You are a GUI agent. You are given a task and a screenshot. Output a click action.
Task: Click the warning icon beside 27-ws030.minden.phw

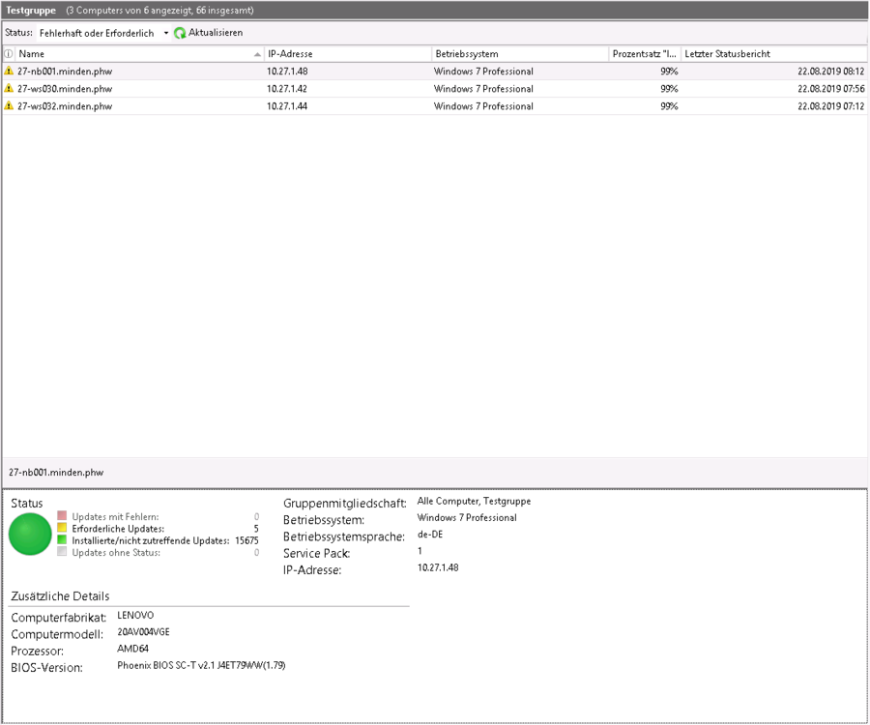(x=9, y=89)
